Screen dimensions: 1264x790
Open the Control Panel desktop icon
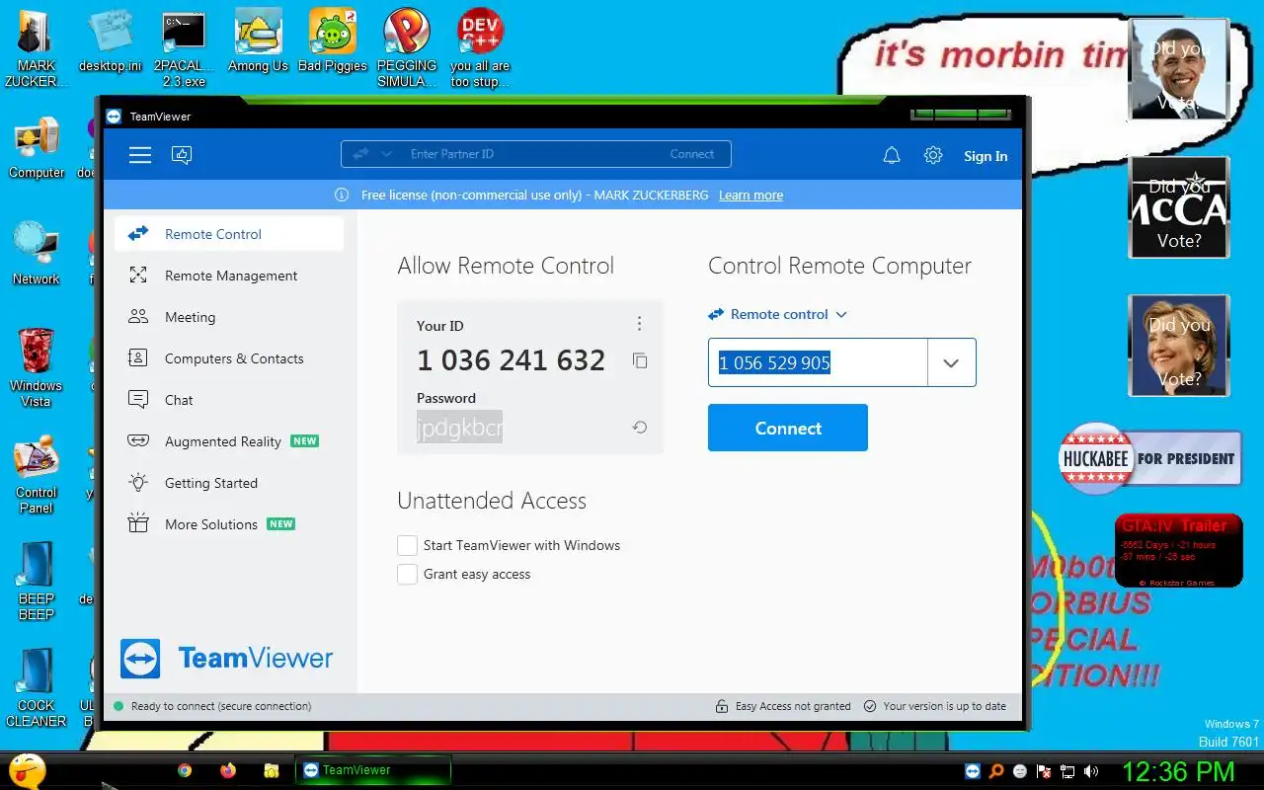coord(37,475)
